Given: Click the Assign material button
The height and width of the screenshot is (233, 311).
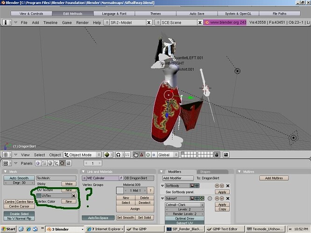Looking at the screenshot, I should [135, 209].
